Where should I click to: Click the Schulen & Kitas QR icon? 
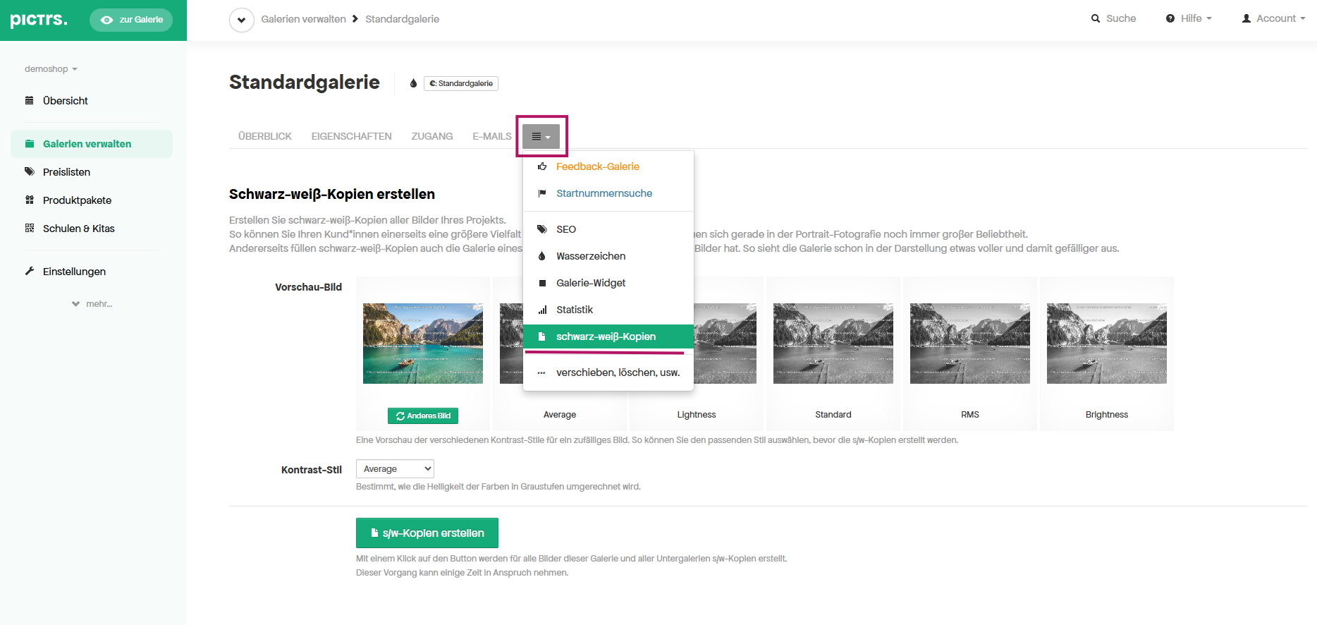(30, 228)
